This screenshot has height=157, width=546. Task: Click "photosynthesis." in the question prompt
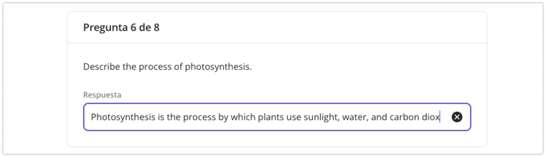218,67
